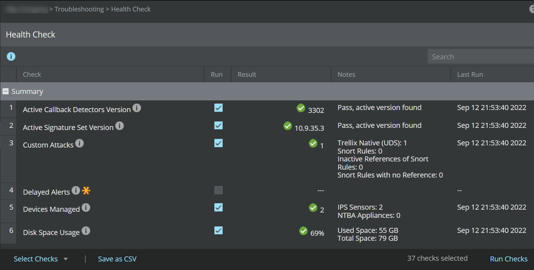Image resolution: width=534 pixels, height=270 pixels.
Task: Select the Disk Space Usage check name
Action: pyautogui.click(x=51, y=232)
